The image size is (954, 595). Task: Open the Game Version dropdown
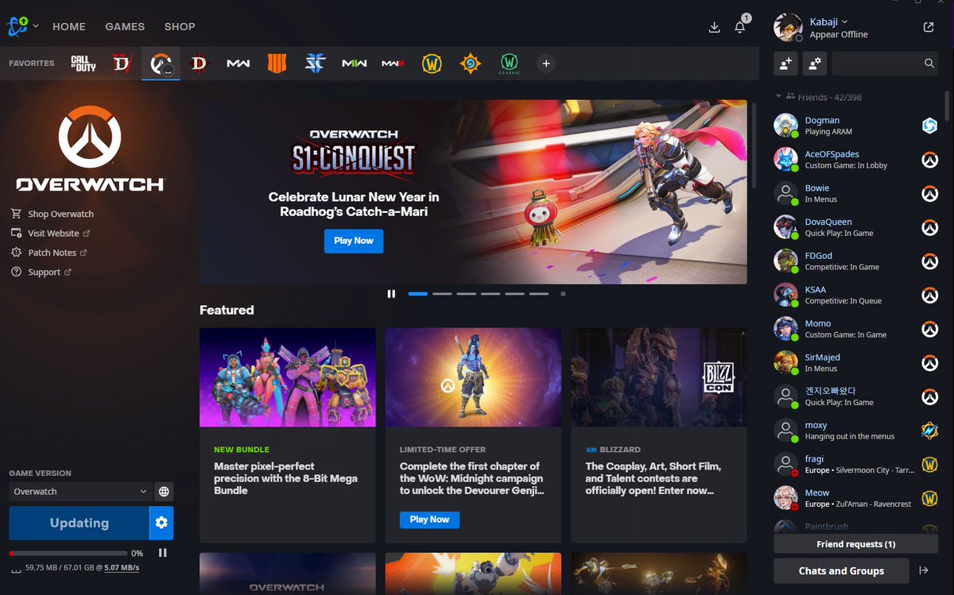pos(79,491)
